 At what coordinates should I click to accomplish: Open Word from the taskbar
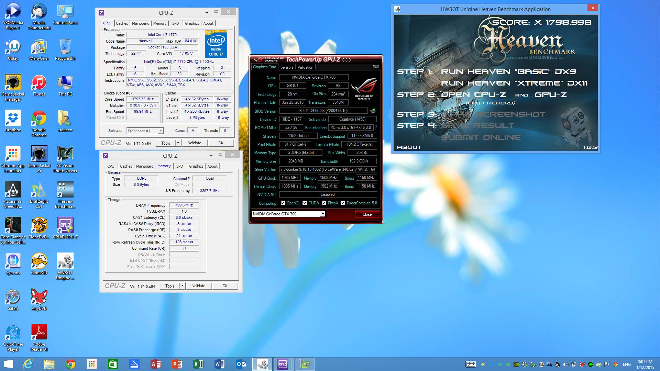click(x=220, y=364)
